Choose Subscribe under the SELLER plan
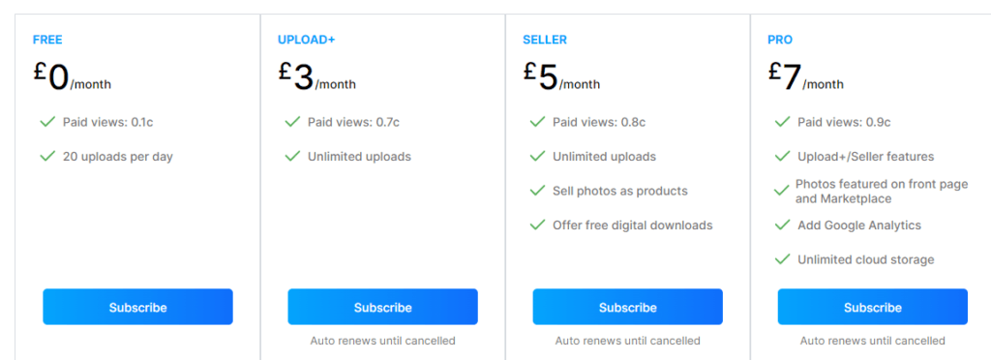This screenshot has height=360, width=991. pos(627,307)
